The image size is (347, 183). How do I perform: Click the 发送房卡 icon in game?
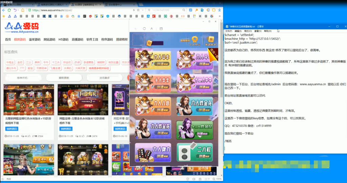pyautogui.click(x=211, y=40)
